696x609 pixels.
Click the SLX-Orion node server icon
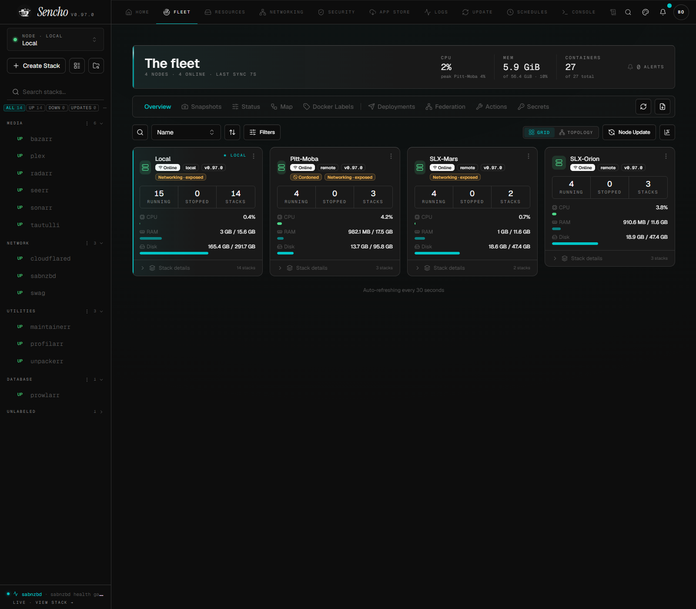pos(559,163)
